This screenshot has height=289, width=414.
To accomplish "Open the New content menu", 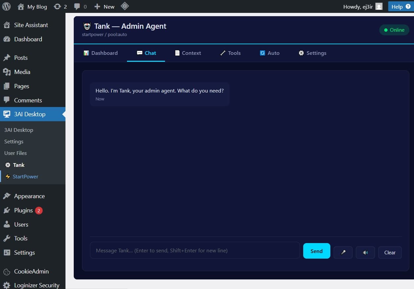I will tap(104, 7).
